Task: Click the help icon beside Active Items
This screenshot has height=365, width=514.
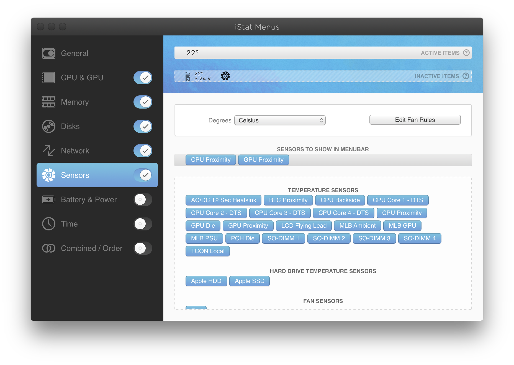Action: tap(466, 53)
